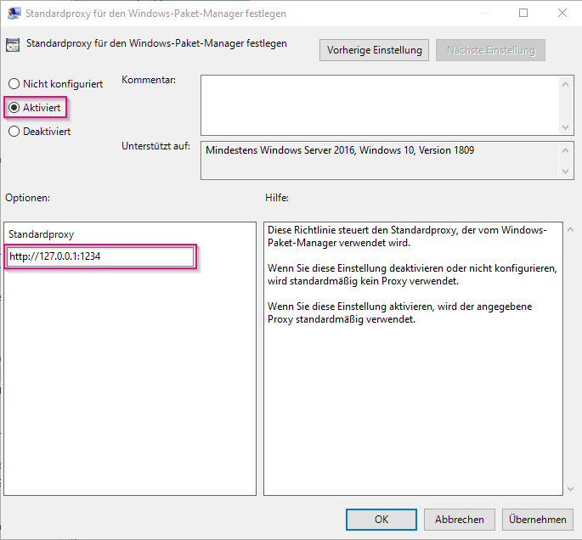Click Hilfe panel scroll up arrow
This screenshot has width=582, height=540.
[x=570, y=229]
